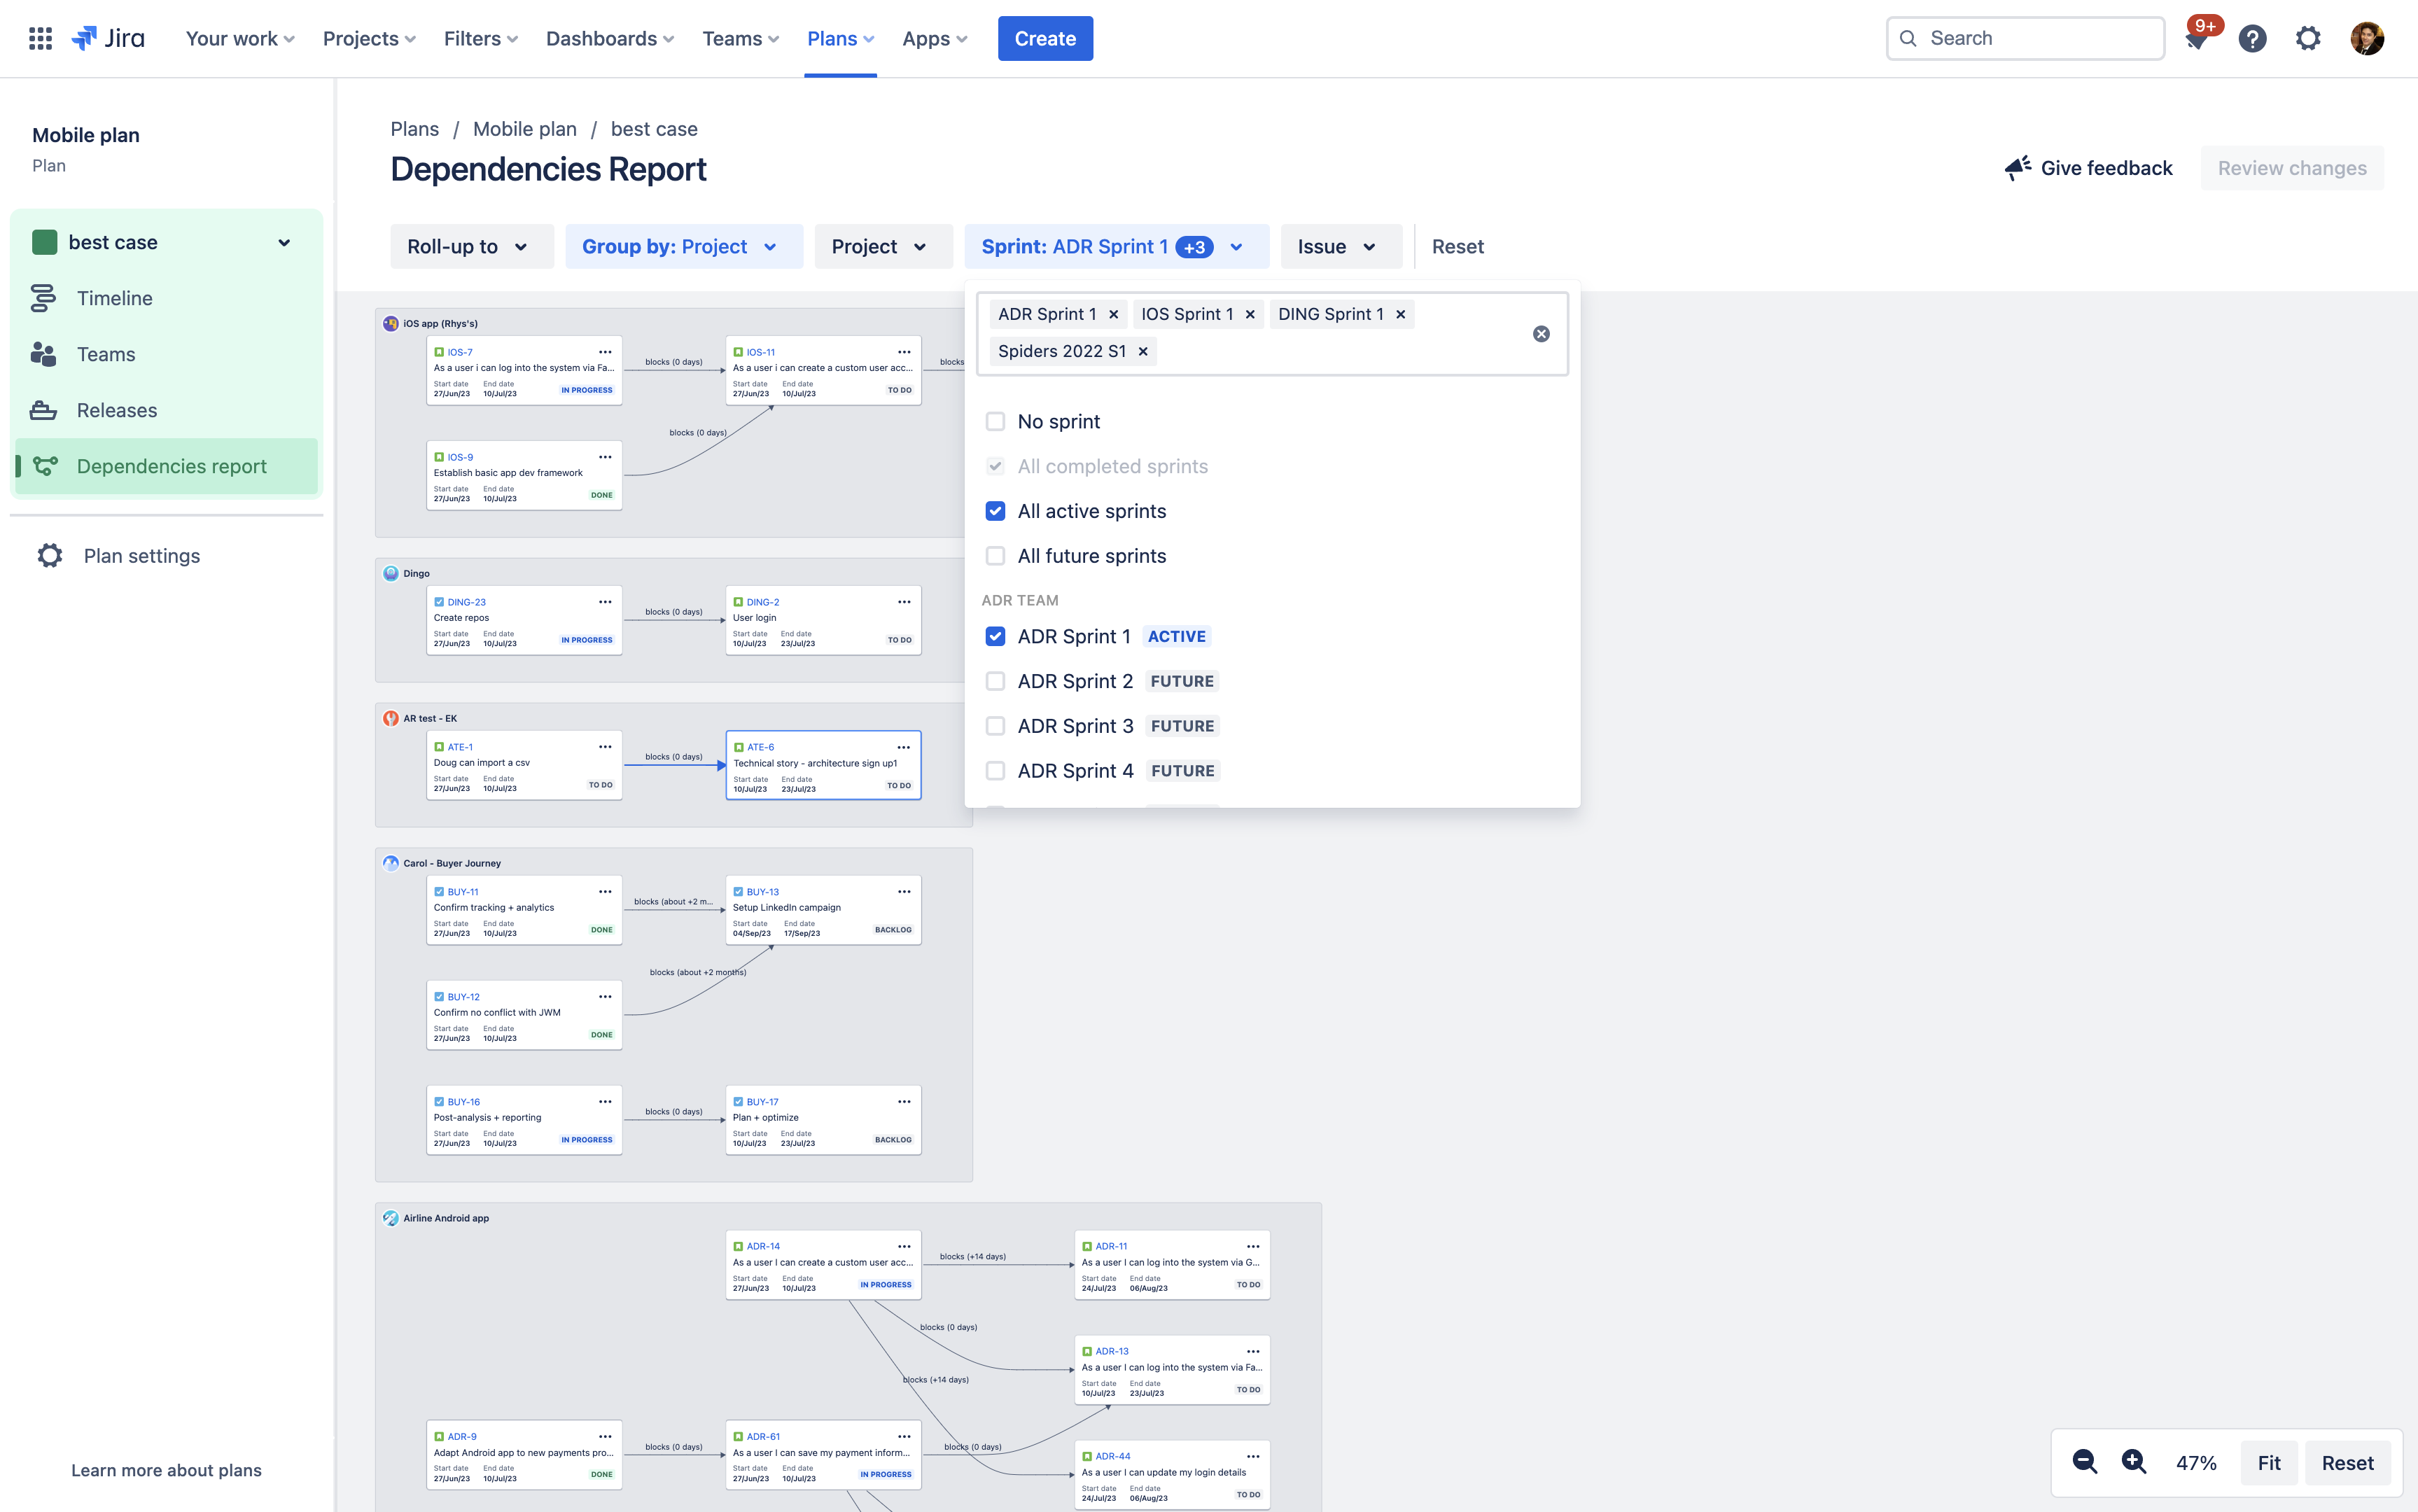Viewport: 2418px width, 1512px height.
Task: Click the Fit zoom control
Action: click(x=2269, y=1462)
